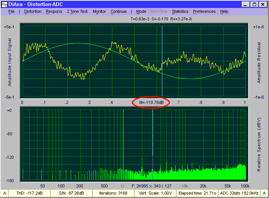Screen dimensions: 269x198
Task: Click the Relative Spectrum (dBV) axis title
Action: click(259, 144)
